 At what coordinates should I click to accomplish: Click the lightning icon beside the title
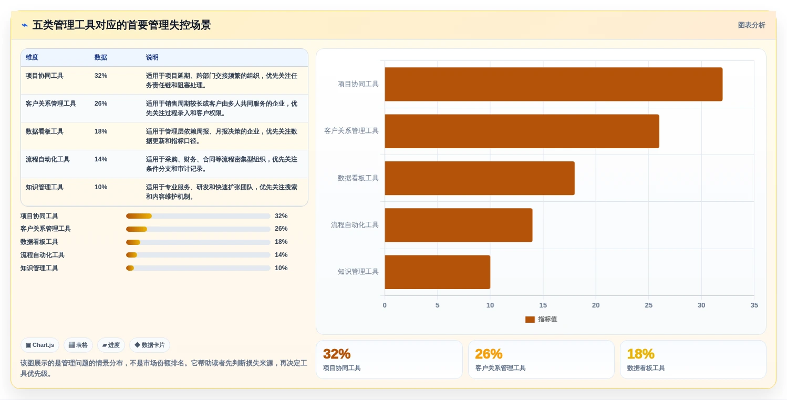point(25,25)
